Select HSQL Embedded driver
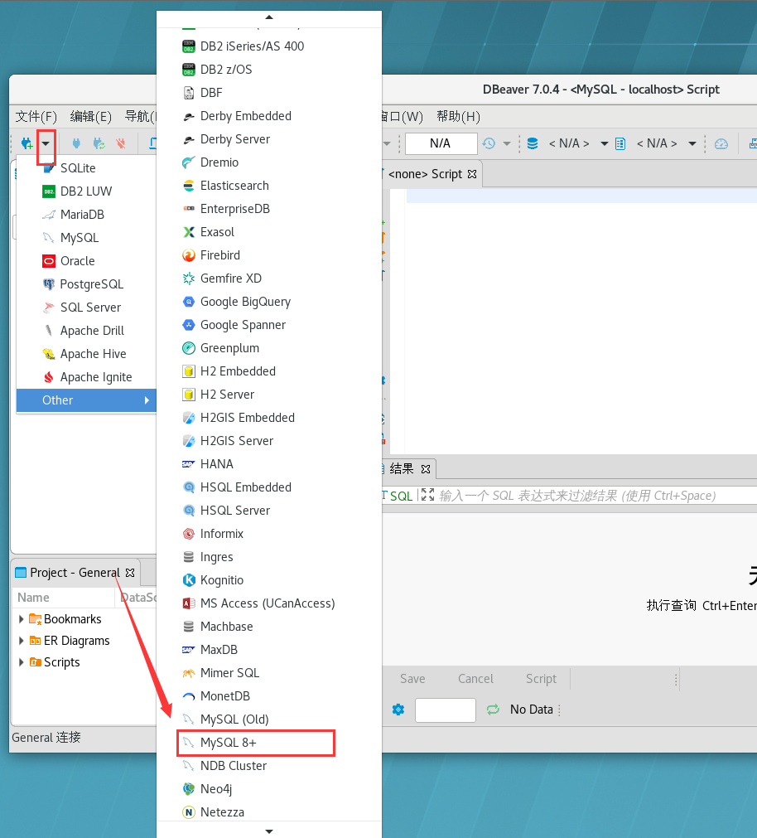This screenshot has height=838, width=757. (269, 487)
